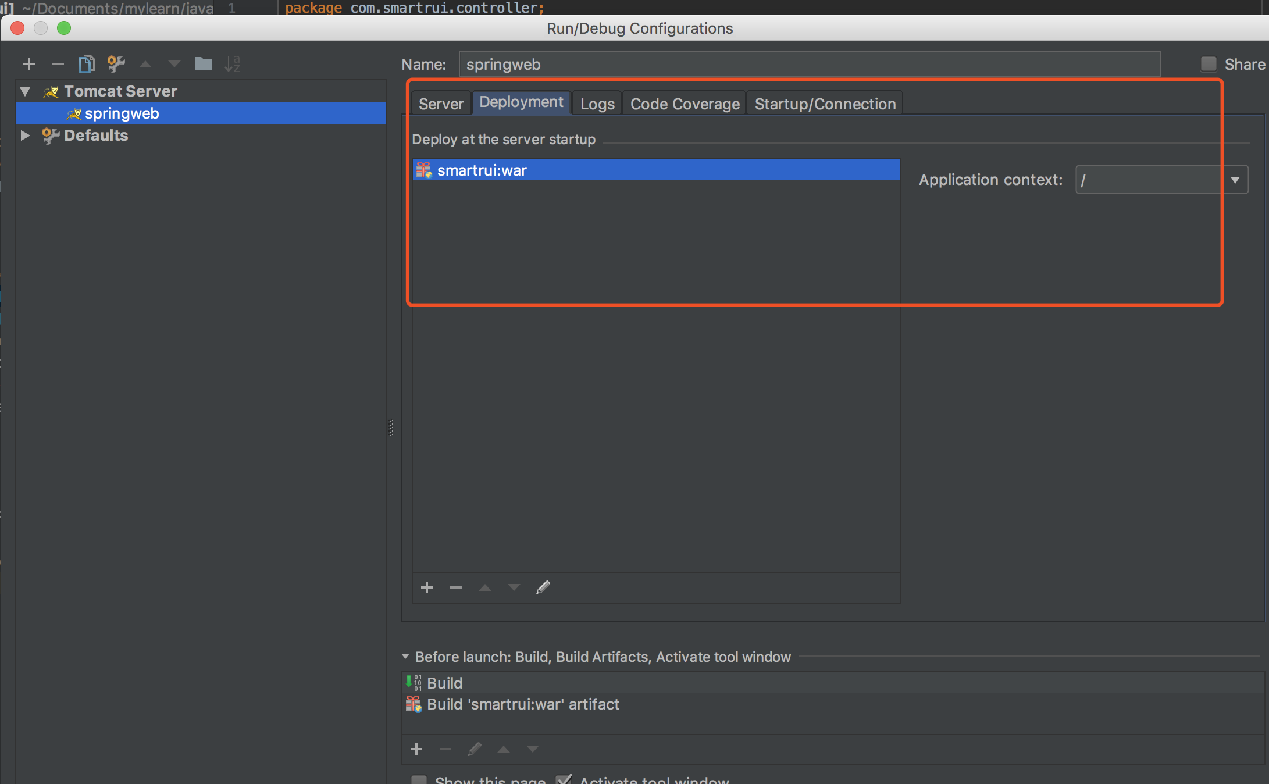
Task: Toggle Activate tool window checkbox
Action: point(564,779)
